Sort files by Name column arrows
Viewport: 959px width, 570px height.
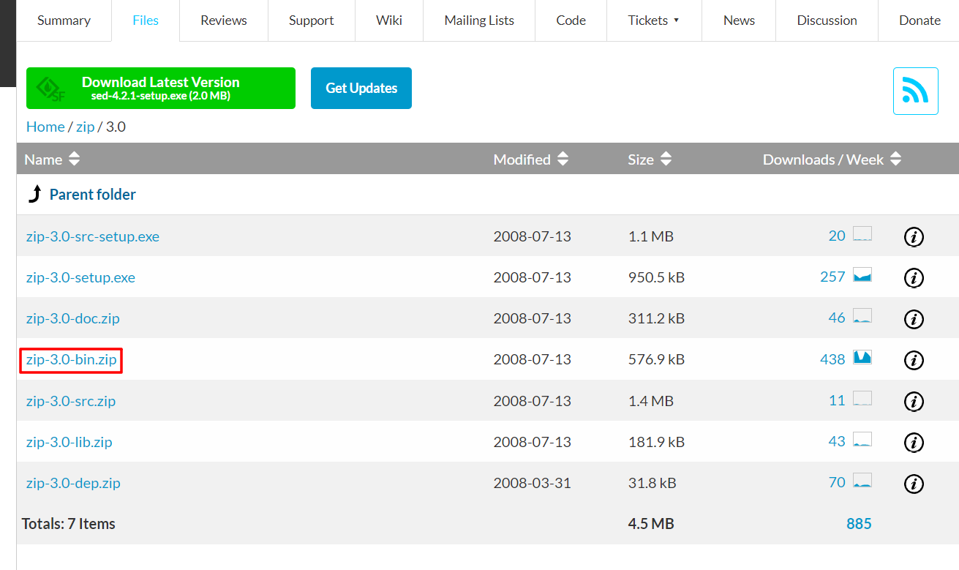74,159
